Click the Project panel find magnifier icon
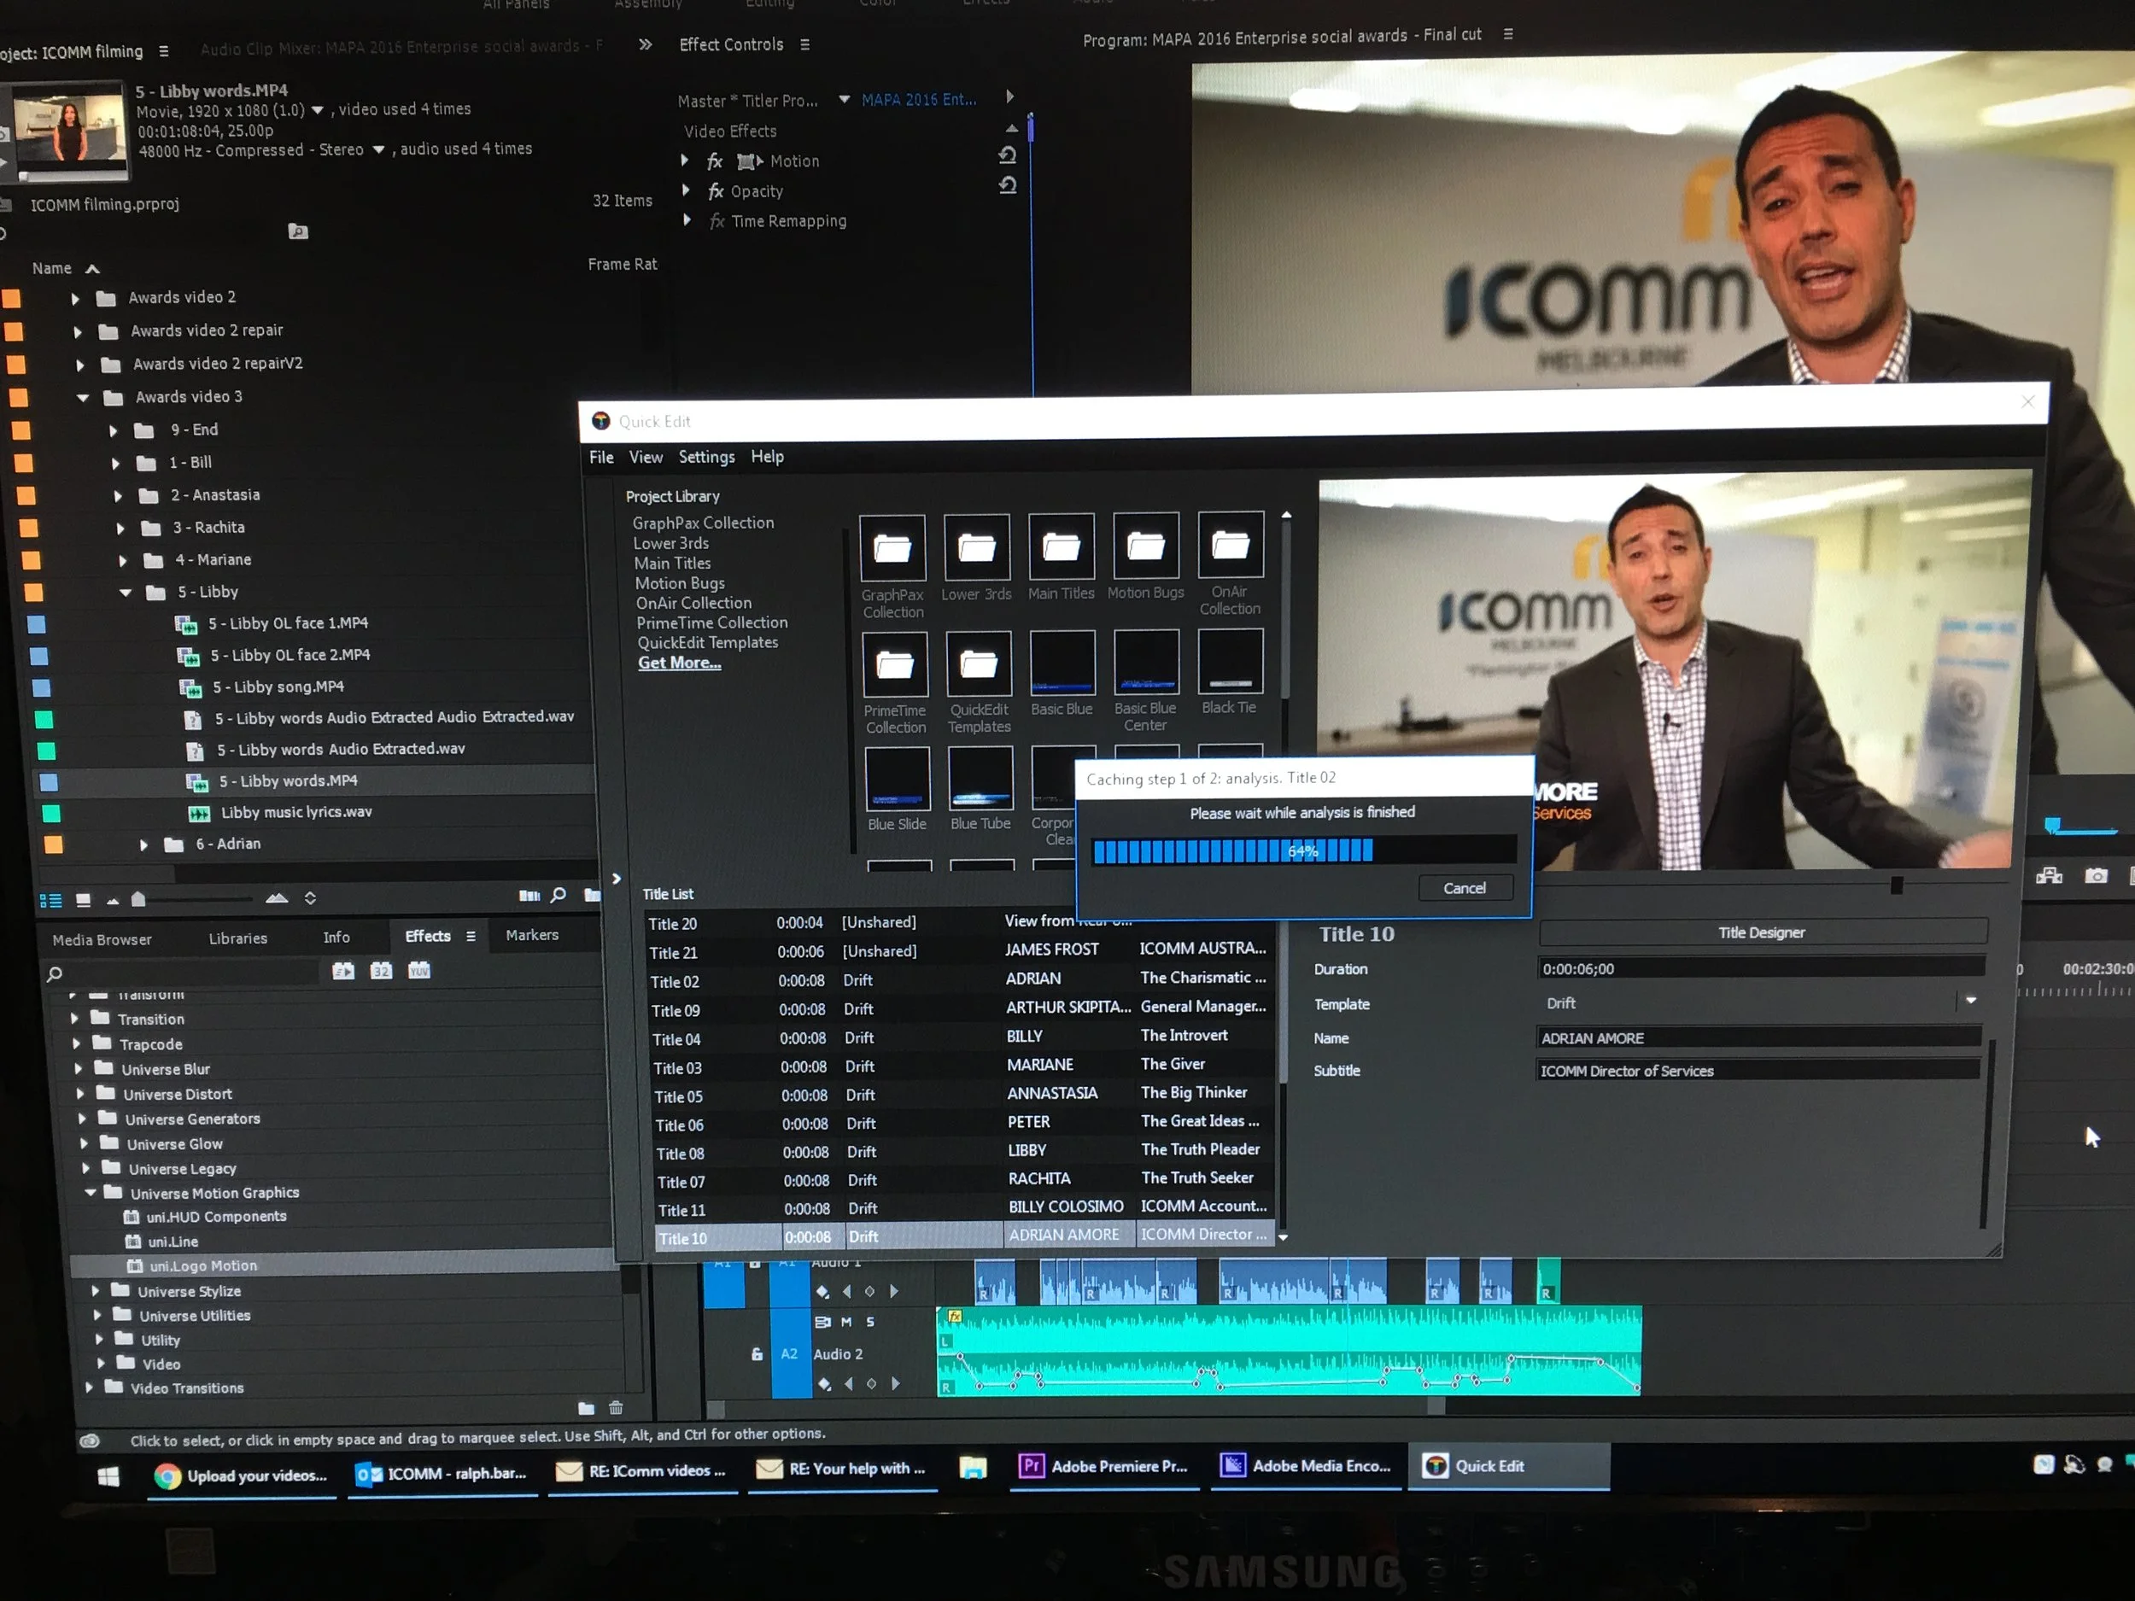 558,896
